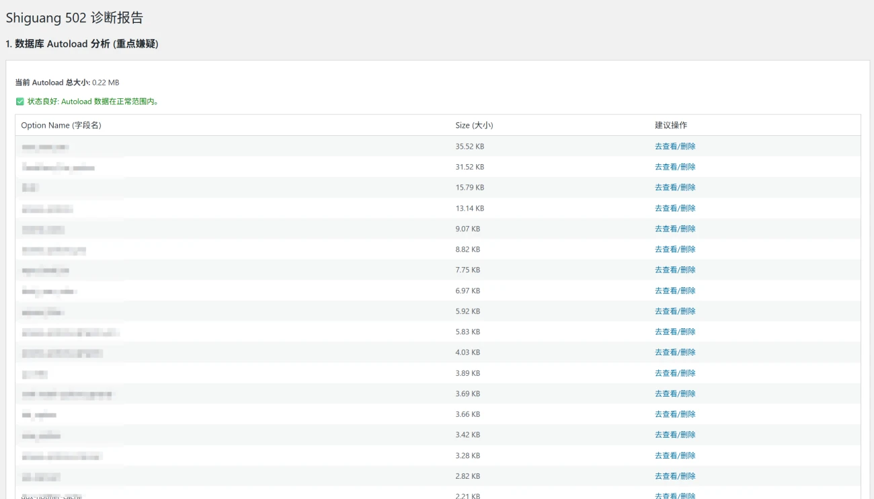Click 去查看/删除 beside 3.42 KB
Screen dimensions: 874x499
point(675,434)
